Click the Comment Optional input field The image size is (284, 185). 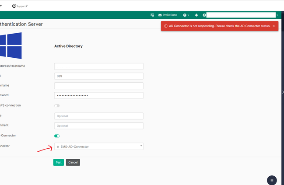pos(99,126)
